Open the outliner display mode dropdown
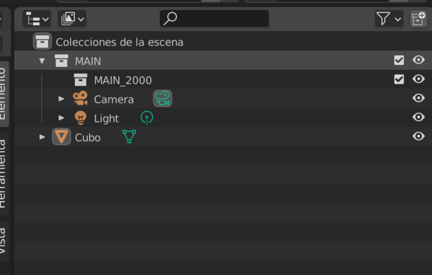Image resolution: width=432 pixels, height=275 pixels. click(73, 19)
